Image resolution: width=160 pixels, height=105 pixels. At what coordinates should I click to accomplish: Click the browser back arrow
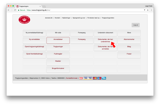coord(9,10)
